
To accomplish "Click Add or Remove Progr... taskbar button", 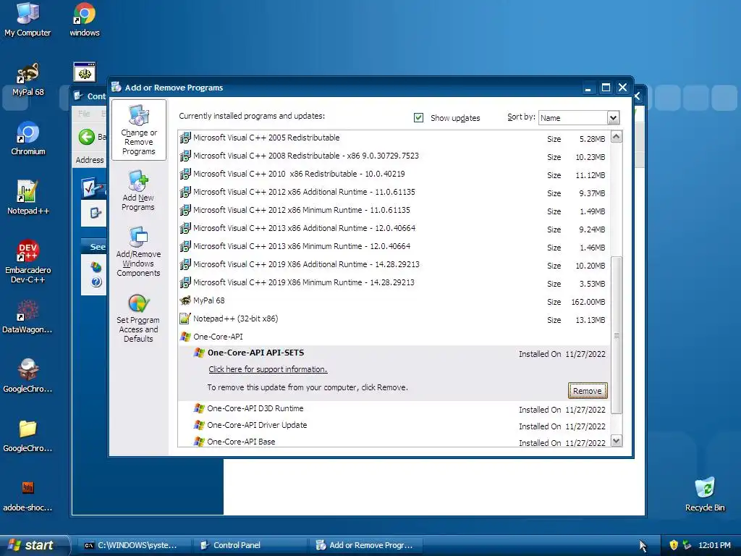I will pos(365,545).
